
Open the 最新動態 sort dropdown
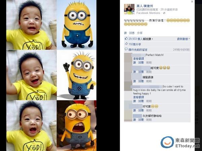click(183, 39)
